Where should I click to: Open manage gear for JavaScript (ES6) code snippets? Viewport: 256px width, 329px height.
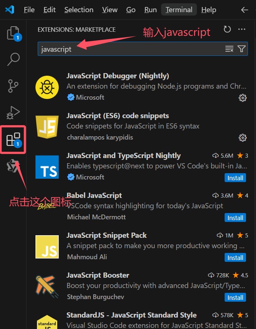pyautogui.click(x=243, y=138)
